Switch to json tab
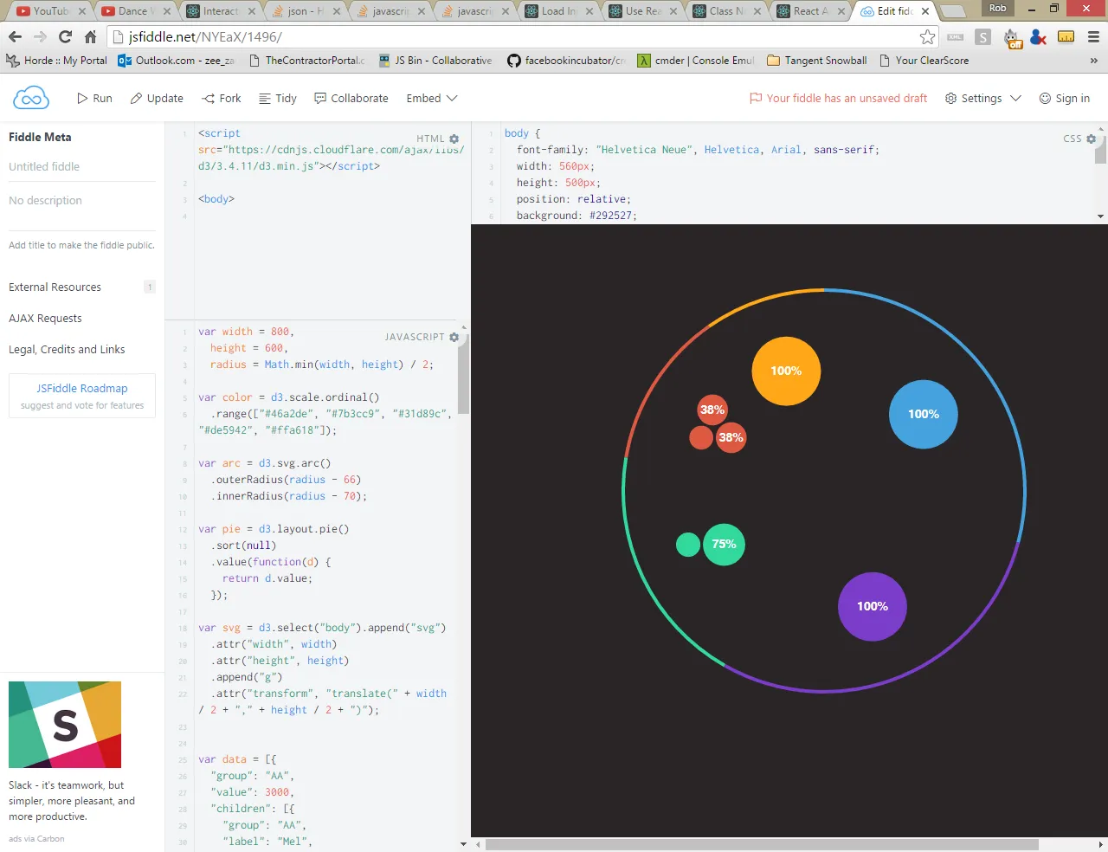1108x852 pixels. coord(306,11)
